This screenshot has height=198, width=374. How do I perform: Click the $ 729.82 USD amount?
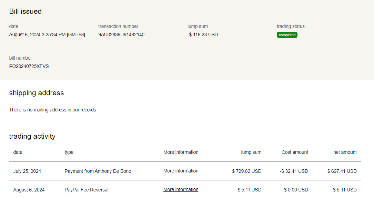pyautogui.click(x=246, y=171)
